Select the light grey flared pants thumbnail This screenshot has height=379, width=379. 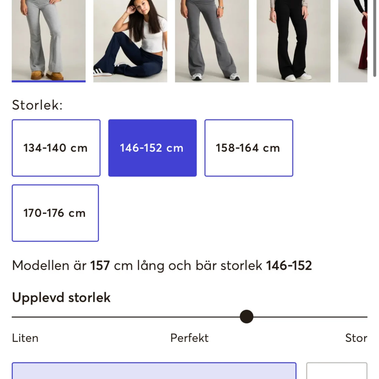tap(49, 41)
